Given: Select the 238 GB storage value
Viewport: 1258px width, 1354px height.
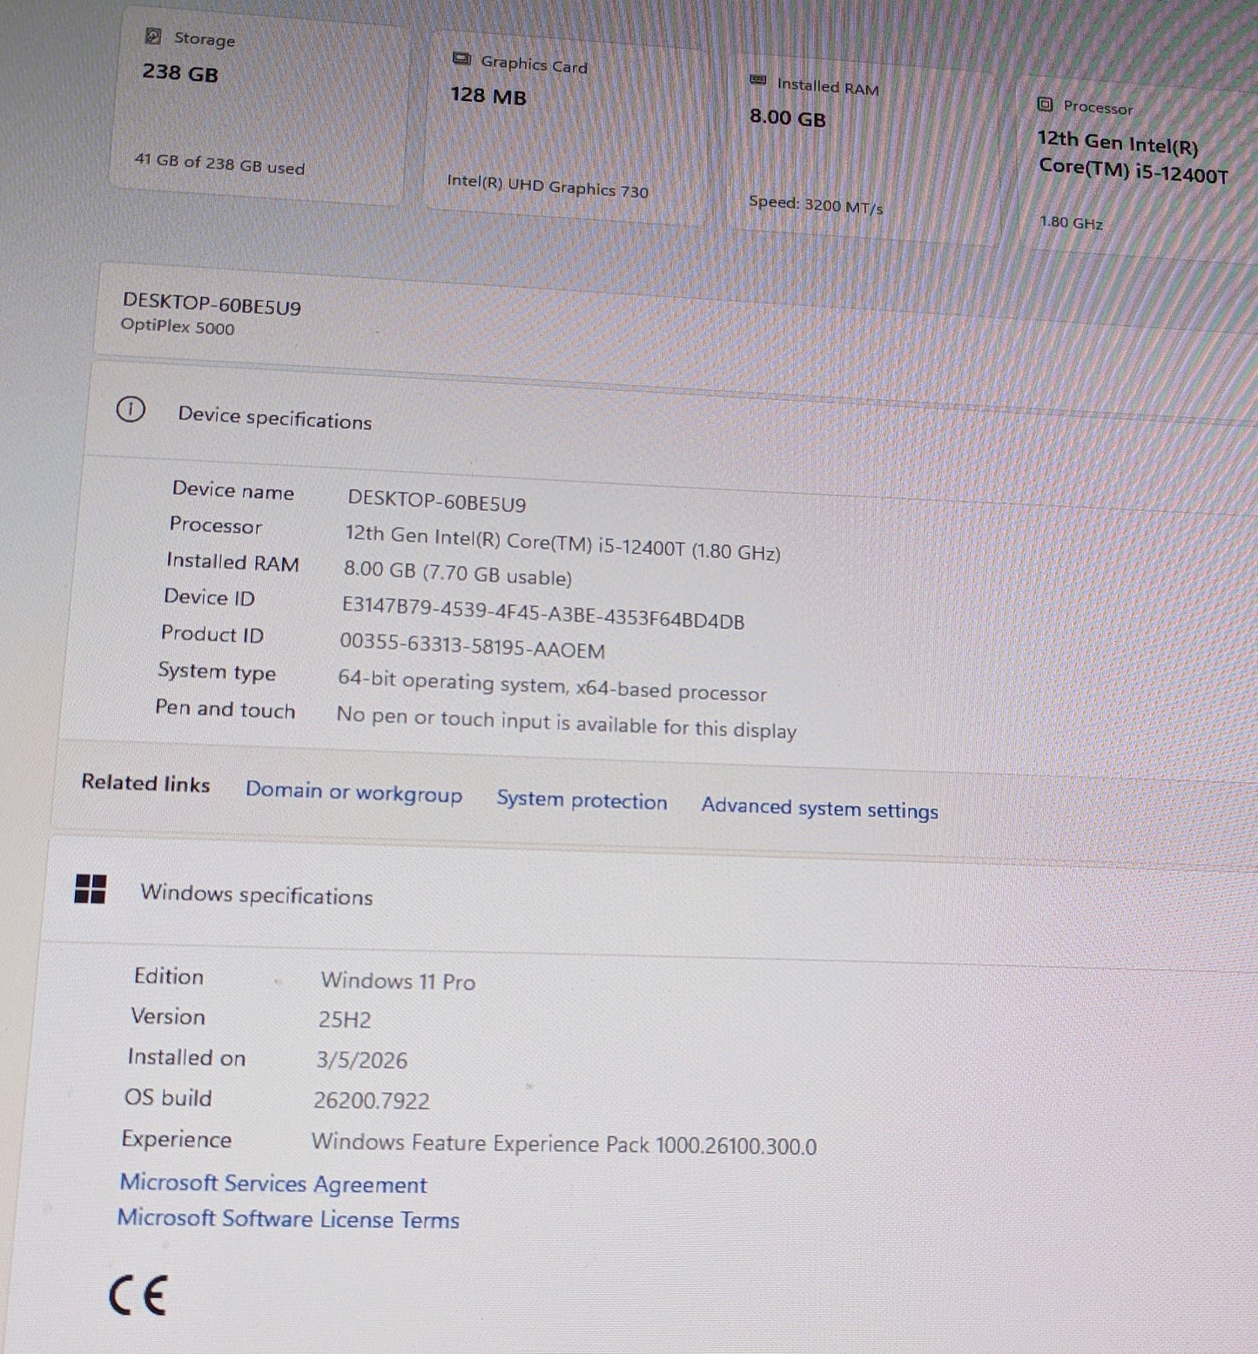Looking at the screenshot, I should (x=180, y=72).
